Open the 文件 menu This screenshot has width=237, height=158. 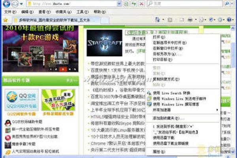coord(10,12)
